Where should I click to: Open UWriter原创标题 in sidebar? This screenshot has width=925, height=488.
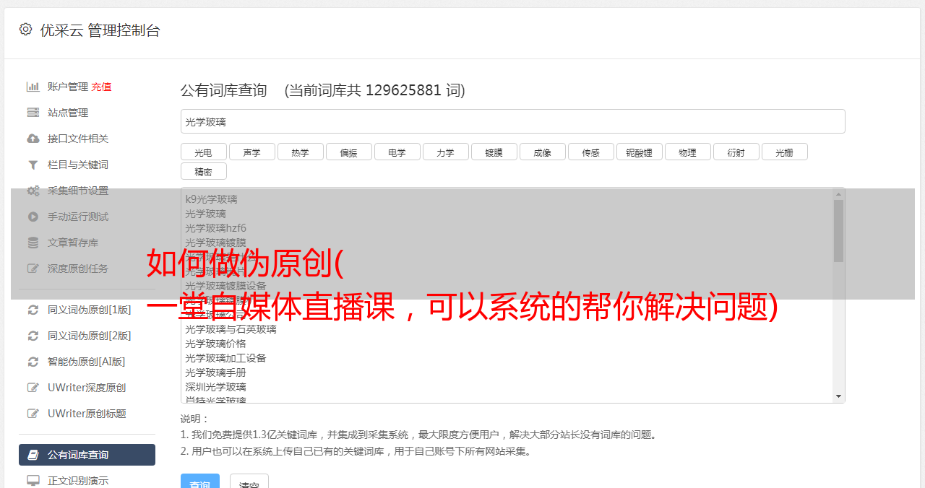[x=87, y=414]
